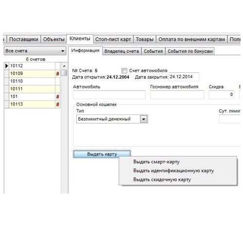
Task: Open the Оплата по внешним картам tab
Action: point(191,39)
